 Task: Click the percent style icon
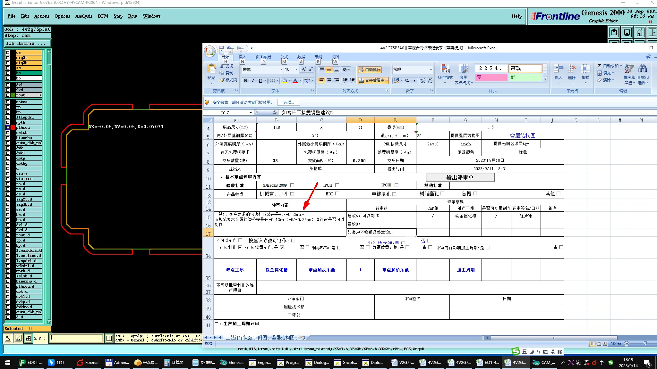407,81
